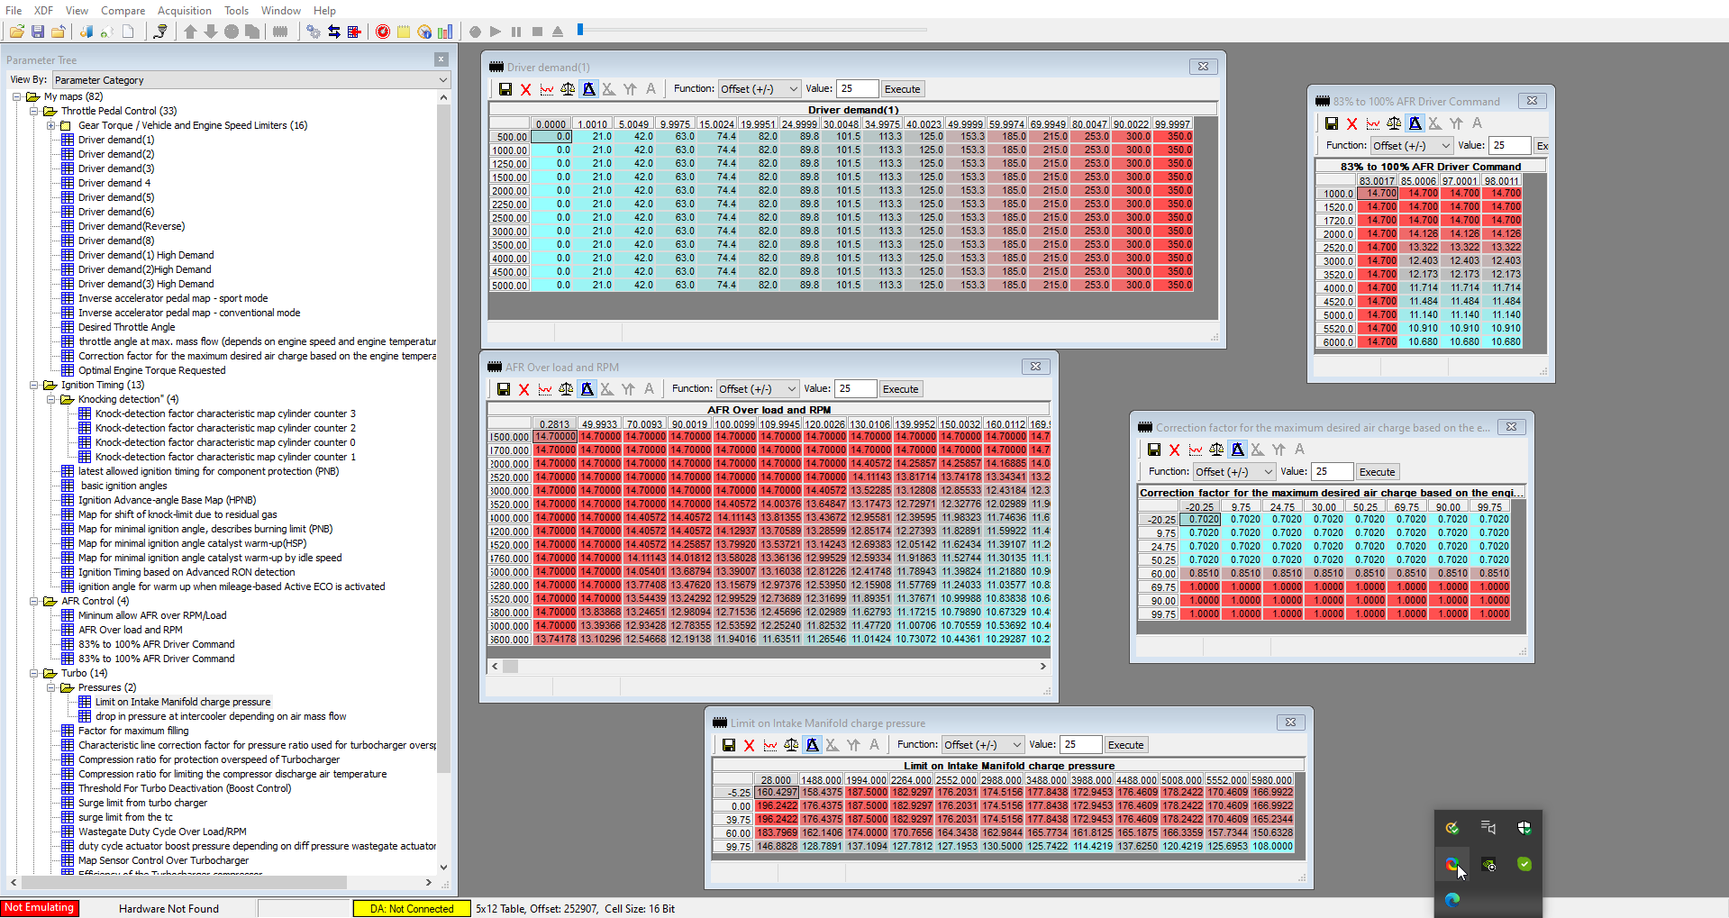Open the Function dropdown in Correction factor window
Screen dimensions: 1729x918
click(1234, 472)
